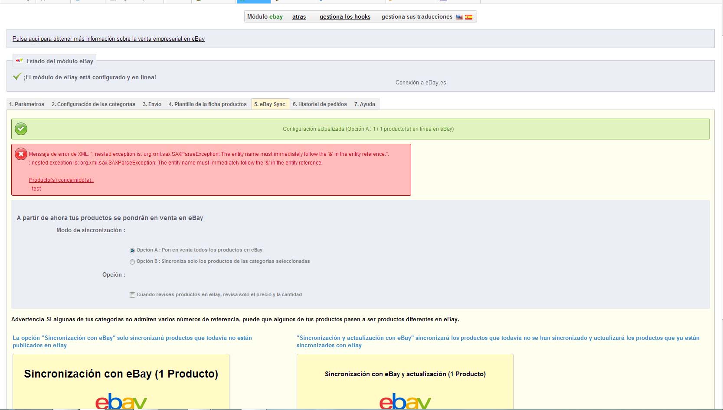
Task: Click Sincronización con eBay y actualización button
Action: 405,381
